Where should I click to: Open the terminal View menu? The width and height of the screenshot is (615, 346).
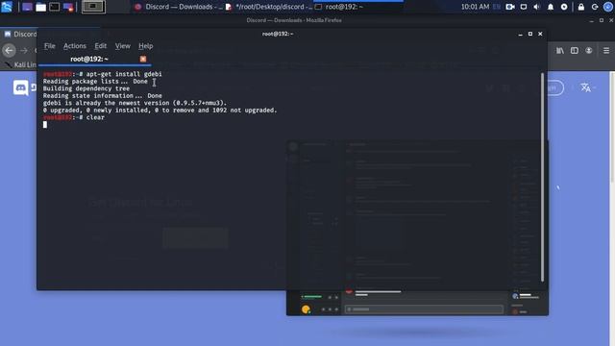[122, 46]
